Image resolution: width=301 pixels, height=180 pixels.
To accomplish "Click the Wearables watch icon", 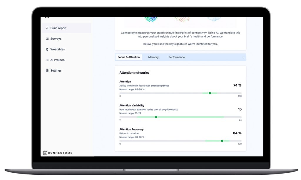I will pos(47,49).
